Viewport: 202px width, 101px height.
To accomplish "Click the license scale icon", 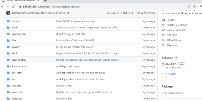I will click(163, 25).
